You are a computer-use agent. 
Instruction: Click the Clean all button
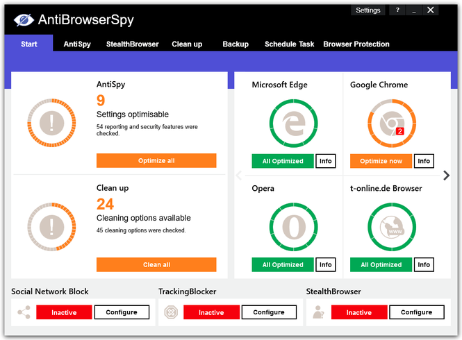coord(156,264)
